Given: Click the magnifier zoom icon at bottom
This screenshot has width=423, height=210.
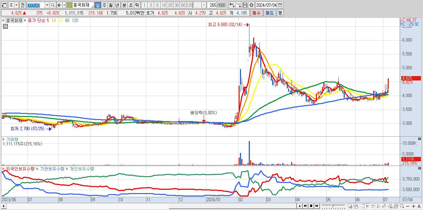Looking at the screenshot, I should [x=402, y=206].
